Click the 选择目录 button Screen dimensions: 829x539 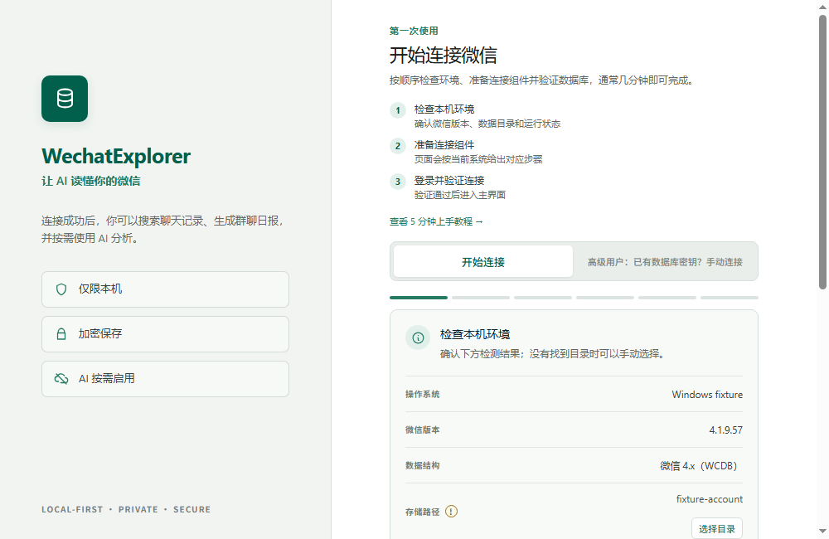(717, 528)
